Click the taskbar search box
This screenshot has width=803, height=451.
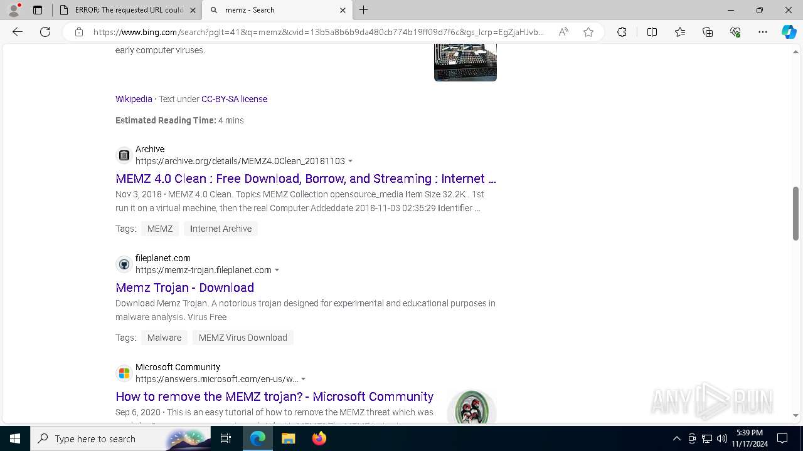click(x=121, y=438)
